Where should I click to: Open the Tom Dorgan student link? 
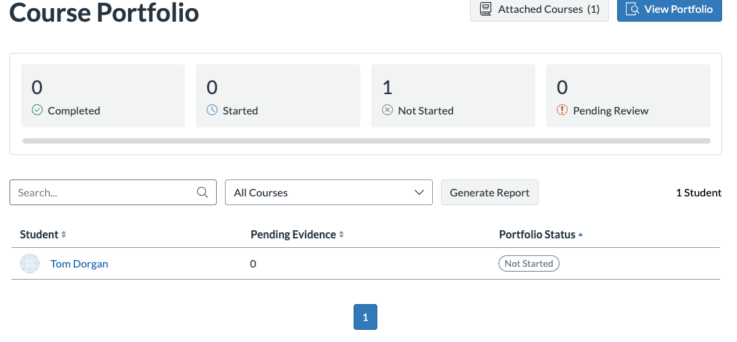pyautogui.click(x=79, y=264)
